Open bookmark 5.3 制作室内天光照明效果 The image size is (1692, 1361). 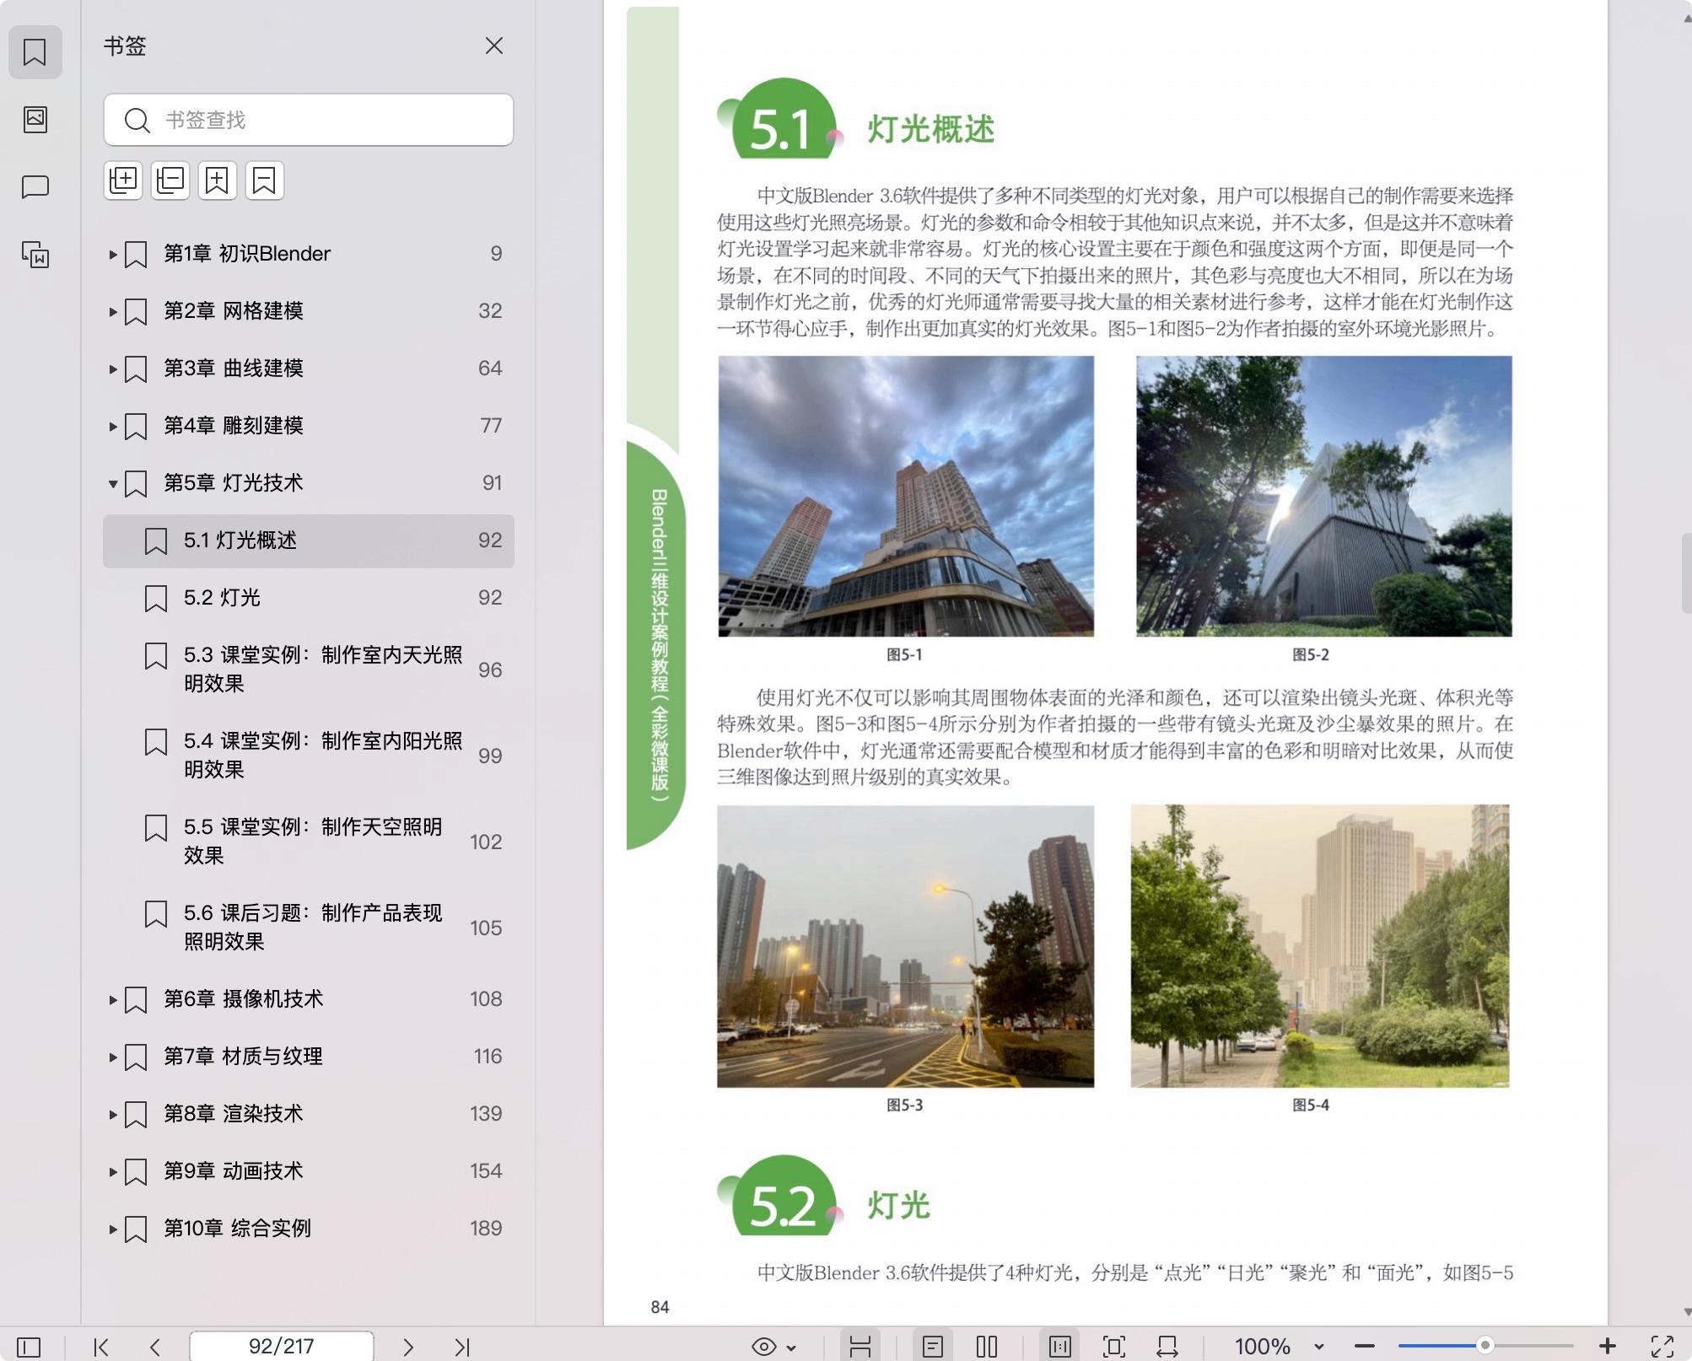point(309,670)
